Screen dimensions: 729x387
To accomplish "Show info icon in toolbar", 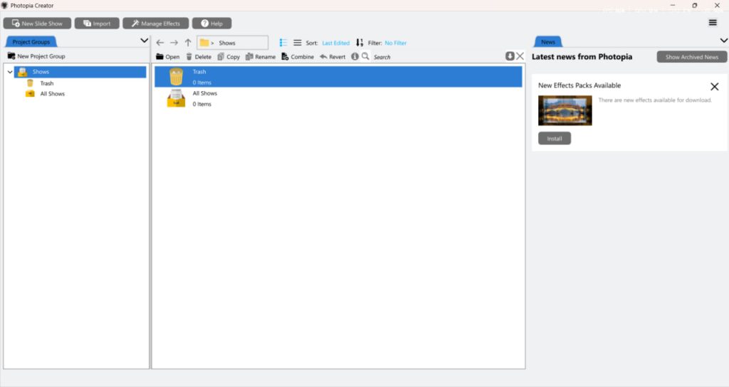I will [355, 56].
